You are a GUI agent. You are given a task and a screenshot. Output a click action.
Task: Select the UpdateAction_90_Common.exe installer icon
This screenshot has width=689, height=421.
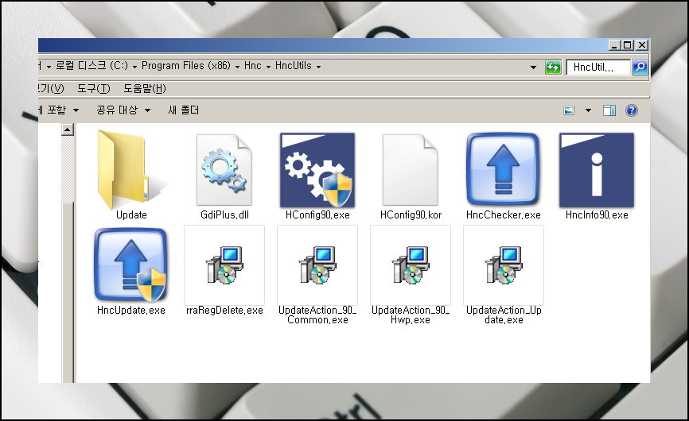pos(317,265)
